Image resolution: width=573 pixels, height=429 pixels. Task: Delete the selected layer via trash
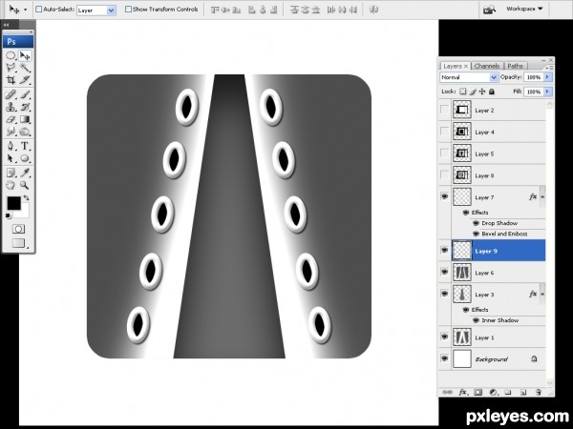coord(539,392)
